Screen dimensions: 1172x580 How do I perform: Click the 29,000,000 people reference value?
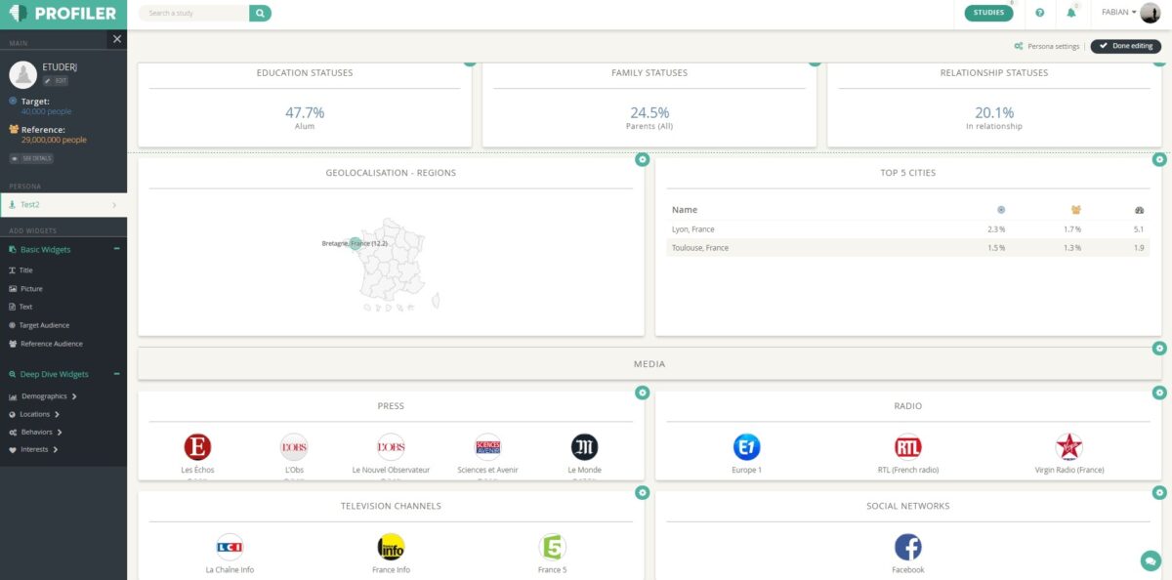[x=54, y=140]
